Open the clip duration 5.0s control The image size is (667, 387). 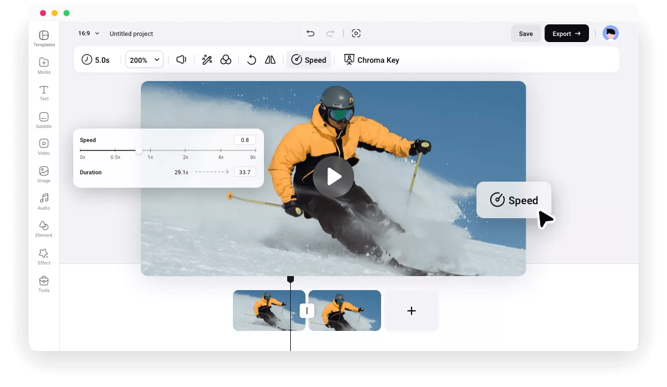[x=96, y=60]
